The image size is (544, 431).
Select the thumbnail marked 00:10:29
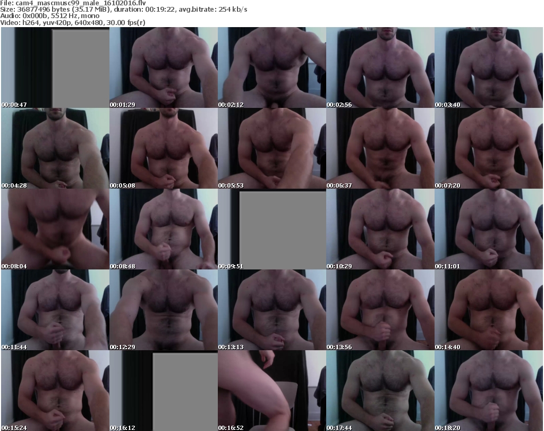pyautogui.click(x=380, y=230)
